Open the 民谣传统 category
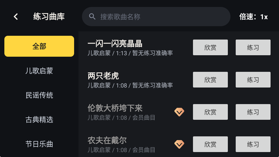Screen dimensions: 279x157 tap(39, 95)
